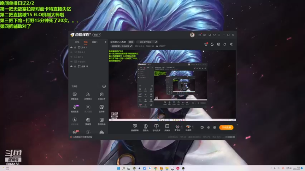Viewport: 305px width, 171px height.
Task: Show the hidden 图片 2 source
Action: [x=71, y=57]
